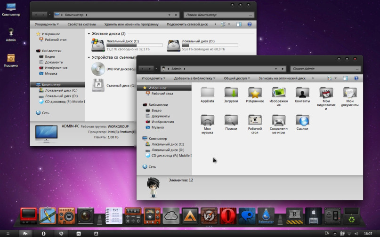The height and width of the screenshot is (237, 380).
Task: Open the Ссылки folder icon
Action: pyautogui.click(x=302, y=120)
